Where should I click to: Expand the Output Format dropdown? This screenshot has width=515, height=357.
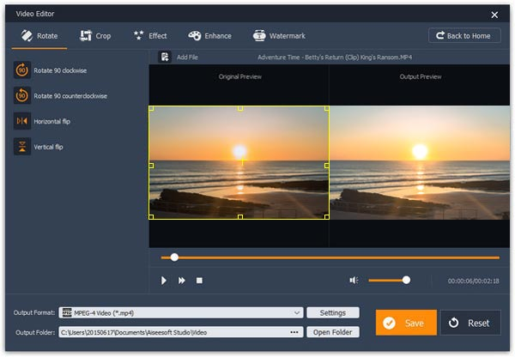pyautogui.click(x=297, y=313)
